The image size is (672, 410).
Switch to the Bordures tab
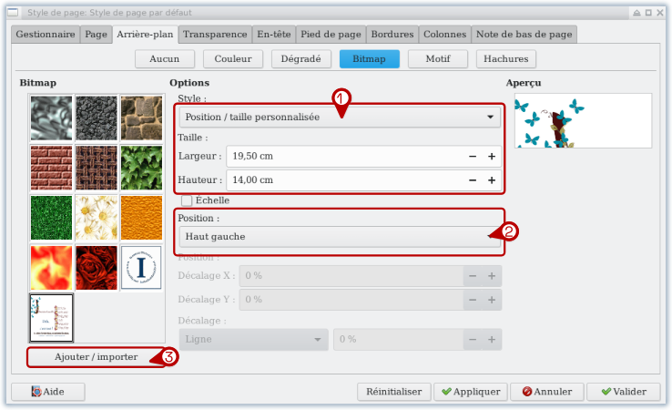tap(393, 35)
